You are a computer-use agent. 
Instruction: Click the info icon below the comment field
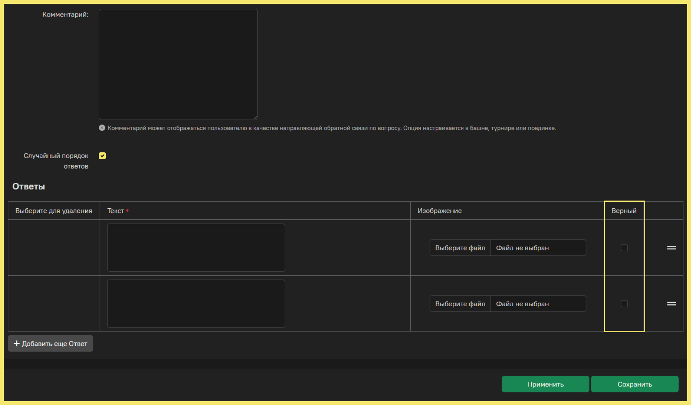[x=102, y=128]
